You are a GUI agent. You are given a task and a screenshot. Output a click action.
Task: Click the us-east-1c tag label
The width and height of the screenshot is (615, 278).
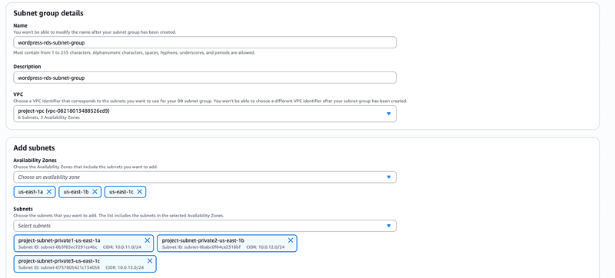(x=121, y=192)
